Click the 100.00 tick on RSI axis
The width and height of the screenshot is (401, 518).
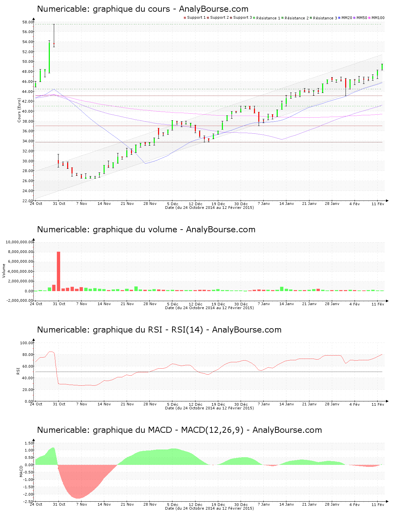[26, 343]
